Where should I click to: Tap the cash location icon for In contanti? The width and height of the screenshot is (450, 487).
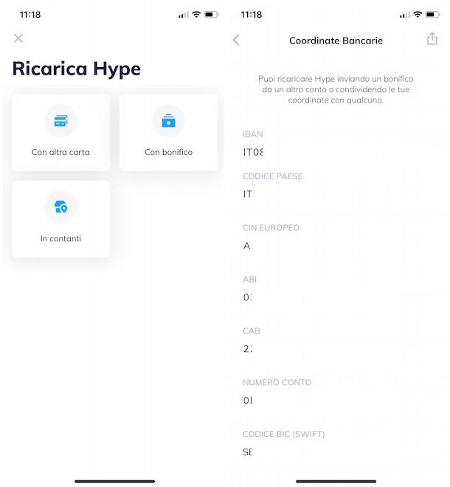(x=60, y=207)
